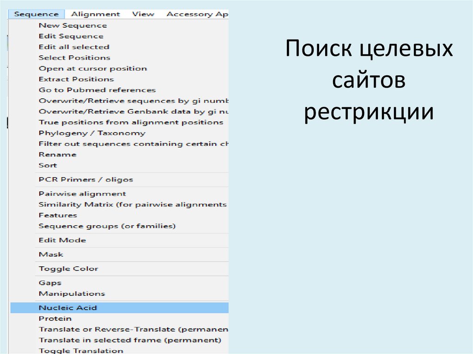Start a Pairwise alignment
The height and width of the screenshot is (354, 473).
83,193
